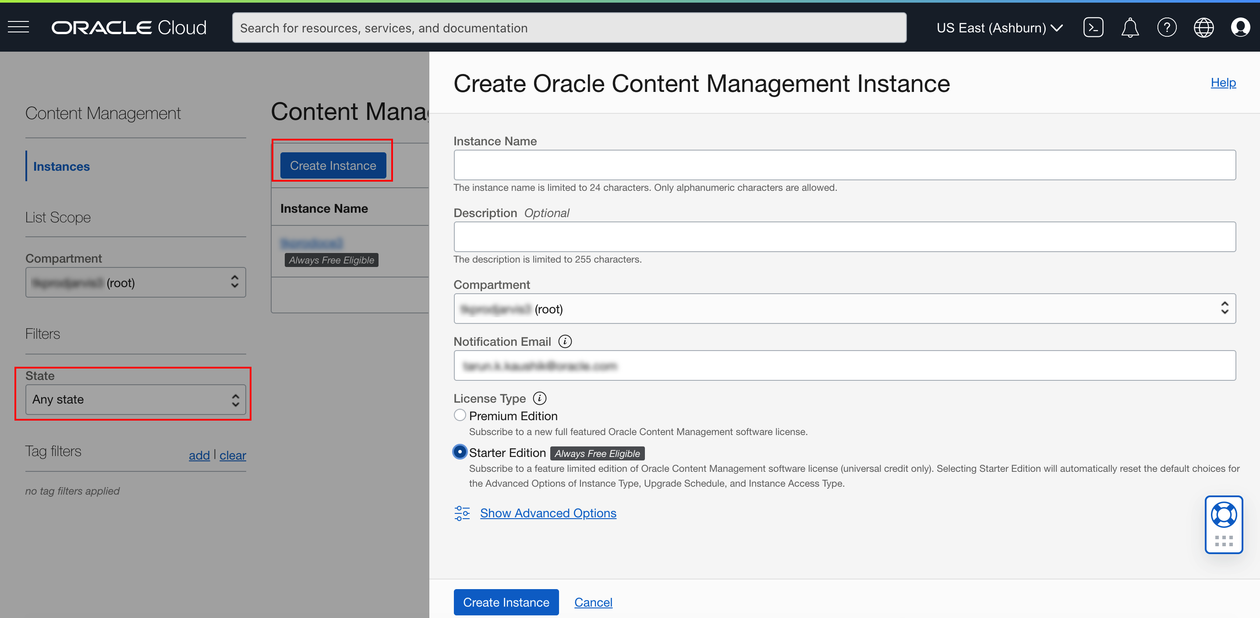Open the language globe icon
Viewport: 1260px width, 618px height.
[1203, 28]
